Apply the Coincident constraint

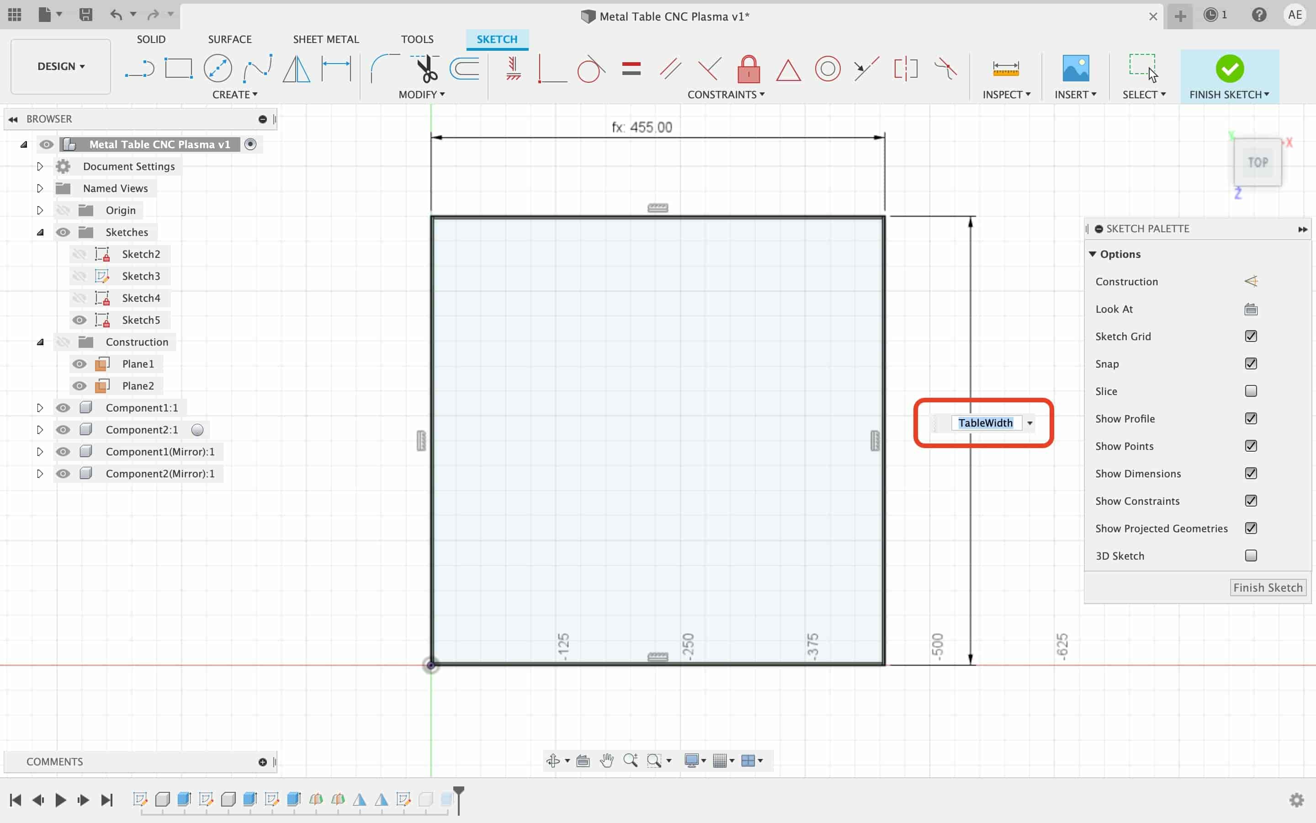[552, 69]
